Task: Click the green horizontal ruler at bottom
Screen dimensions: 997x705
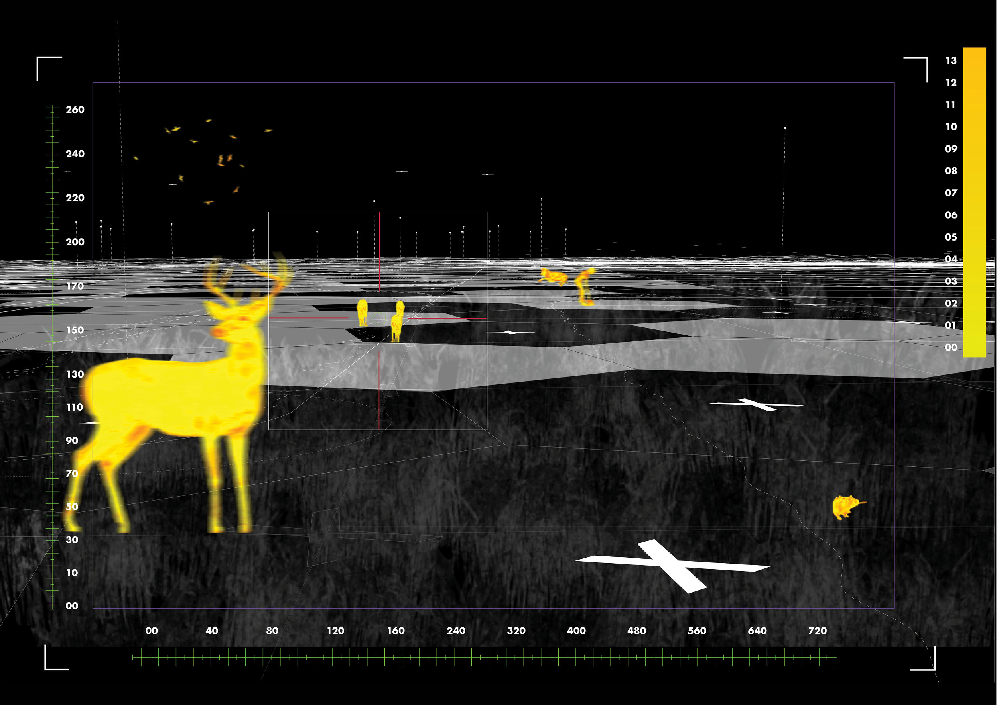Action: pyautogui.click(x=484, y=657)
